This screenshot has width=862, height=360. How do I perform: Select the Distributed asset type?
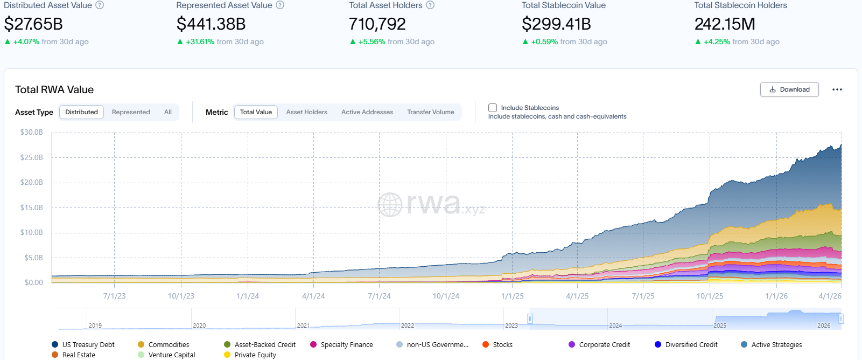tap(81, 112)
